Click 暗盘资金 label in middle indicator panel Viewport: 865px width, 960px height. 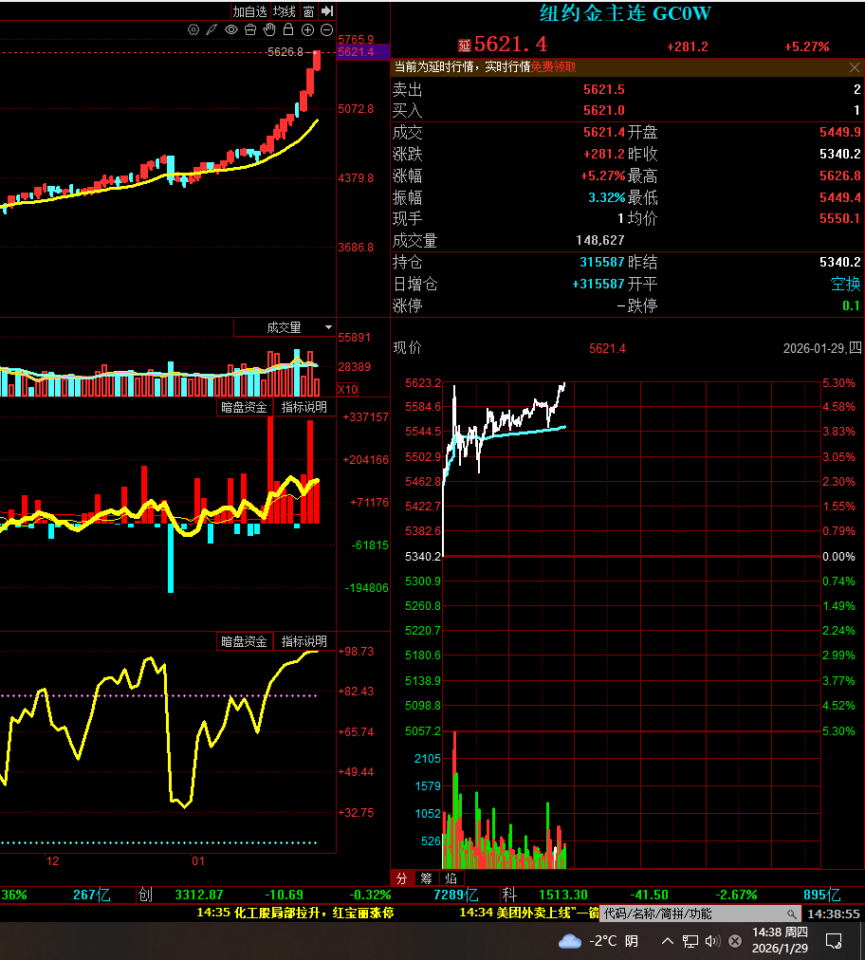[244, 407]
